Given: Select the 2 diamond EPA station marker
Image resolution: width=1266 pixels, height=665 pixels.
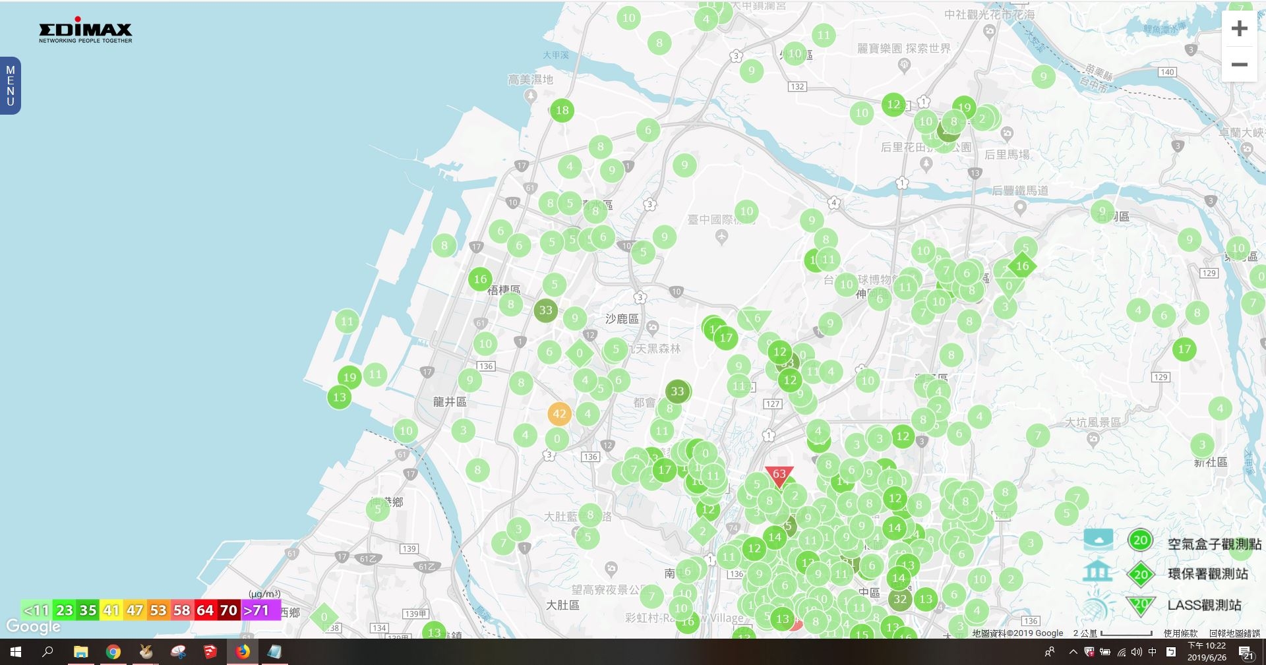Looking at the screenshot, I should [703, 531].
